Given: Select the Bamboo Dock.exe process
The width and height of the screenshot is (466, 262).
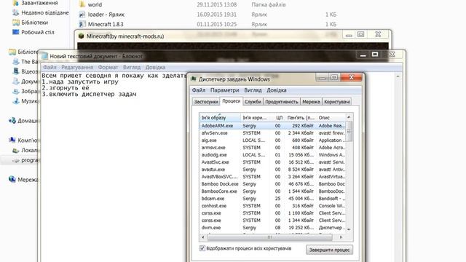Looking at the screenshot, I should (x=272, y=184).
